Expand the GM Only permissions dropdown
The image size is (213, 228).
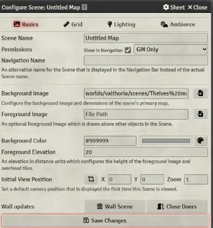click(x=171, y=49)
